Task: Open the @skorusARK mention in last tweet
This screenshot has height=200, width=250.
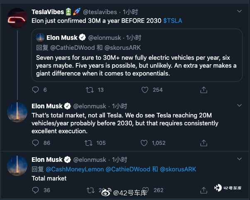Action: pyautogui.click(x=178, y=169)
